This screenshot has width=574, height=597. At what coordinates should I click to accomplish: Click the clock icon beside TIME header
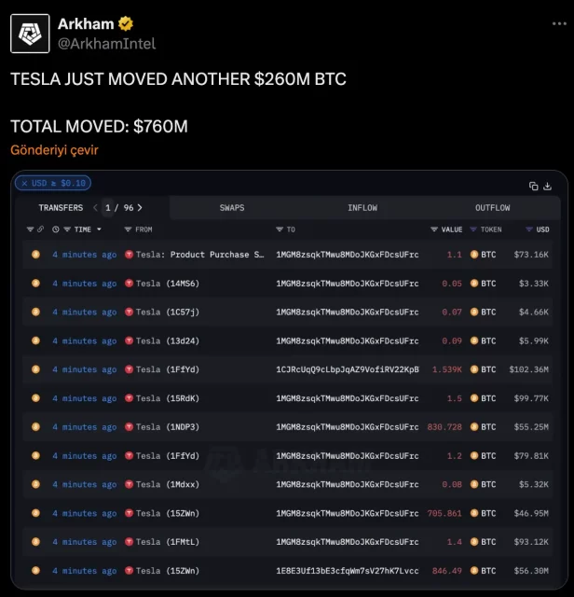point(56,229)
